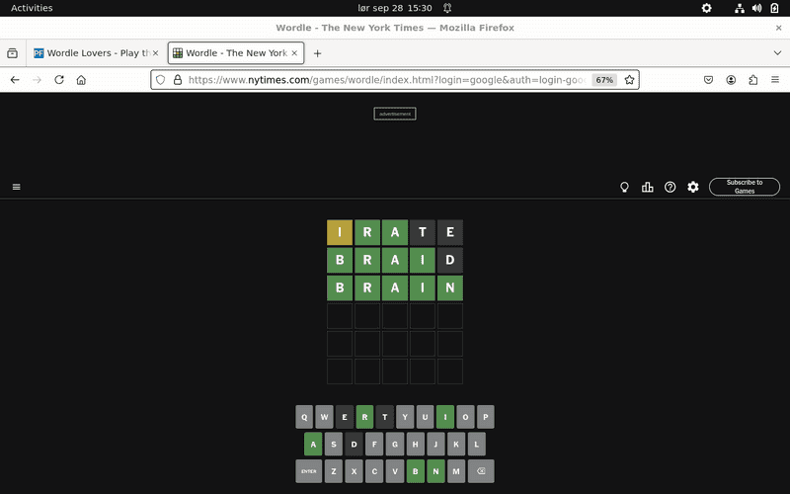Tap the M key

tap(456, 471)
